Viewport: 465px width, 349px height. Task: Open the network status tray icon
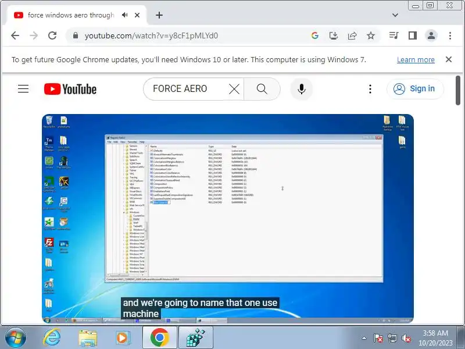point(392,338)
